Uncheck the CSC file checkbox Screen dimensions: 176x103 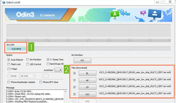[x=74, y=94]
